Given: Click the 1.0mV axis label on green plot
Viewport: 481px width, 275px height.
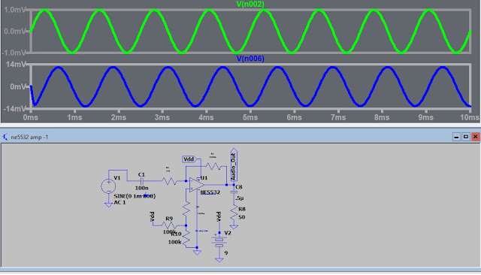Looking at the screenshot, I should (15, 10).
